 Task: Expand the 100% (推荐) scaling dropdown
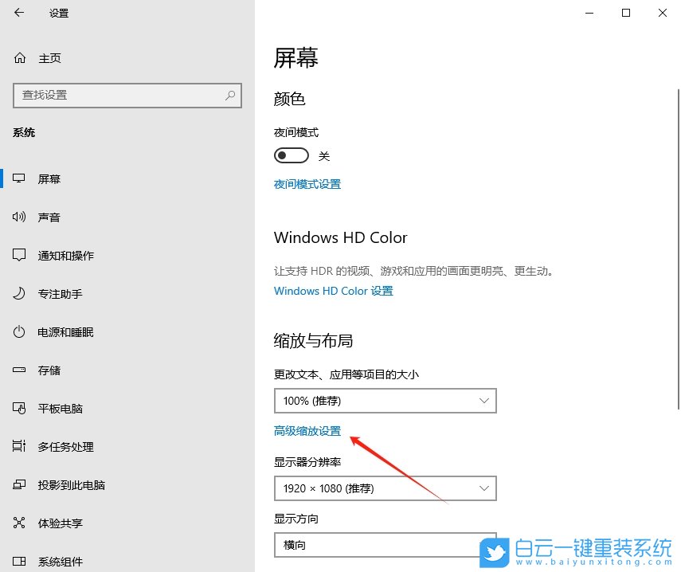(385, 401)
